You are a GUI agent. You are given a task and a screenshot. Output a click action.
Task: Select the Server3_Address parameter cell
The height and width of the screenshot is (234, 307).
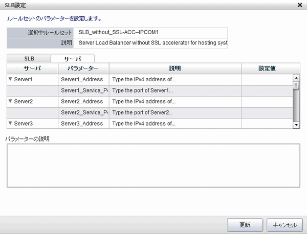pyautogui.click(x=83, y=124)
